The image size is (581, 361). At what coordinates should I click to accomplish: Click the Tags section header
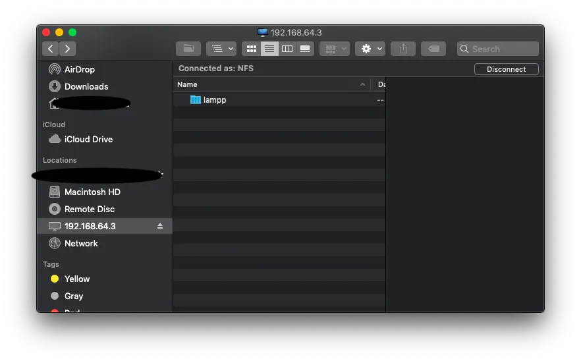[x=51, y=264]
